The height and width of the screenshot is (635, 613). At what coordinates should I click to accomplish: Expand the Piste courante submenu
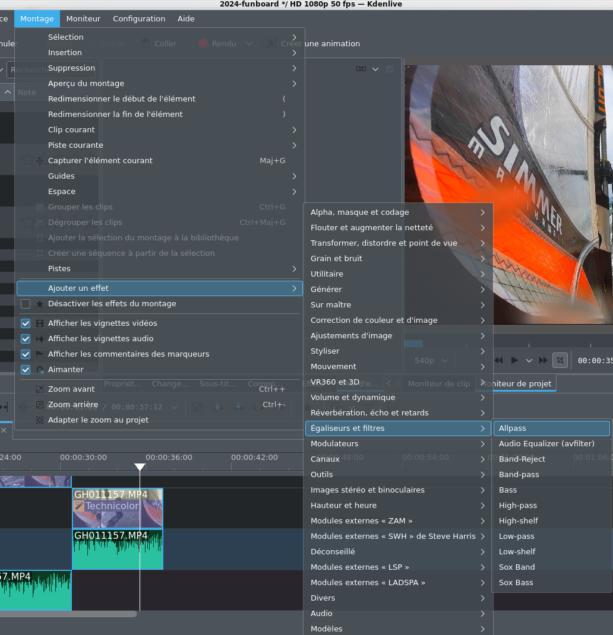(x=160, y=145)
